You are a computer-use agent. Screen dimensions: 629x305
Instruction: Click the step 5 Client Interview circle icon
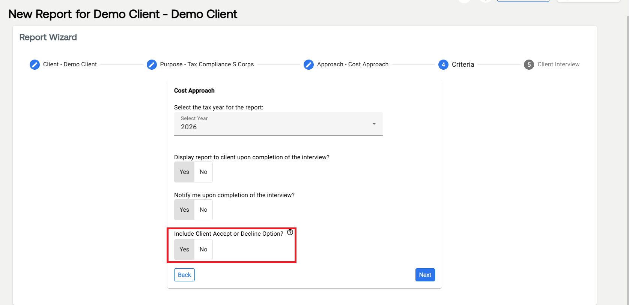529,64
